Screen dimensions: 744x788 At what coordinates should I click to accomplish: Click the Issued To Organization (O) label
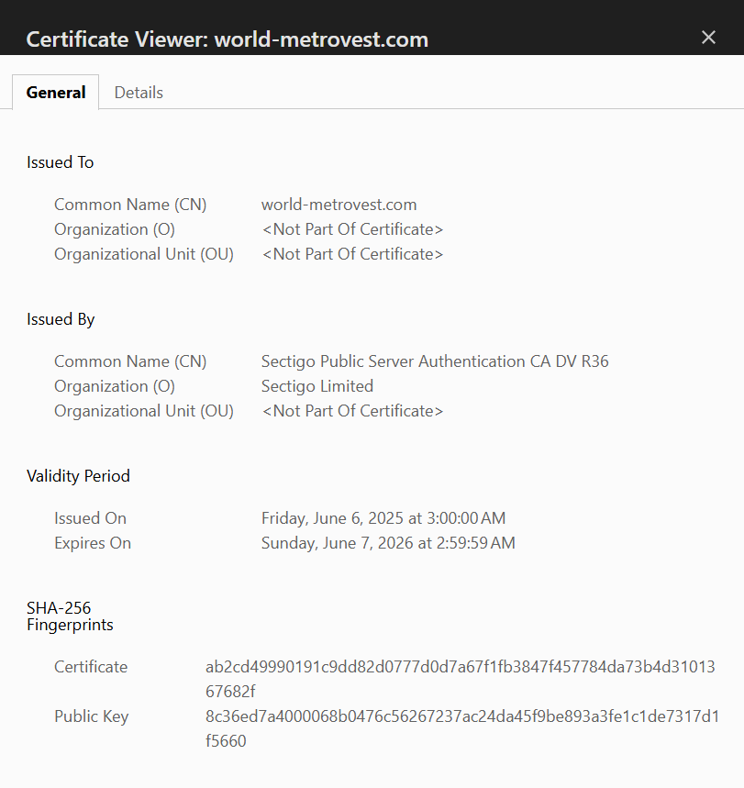(x=115, y=229)
